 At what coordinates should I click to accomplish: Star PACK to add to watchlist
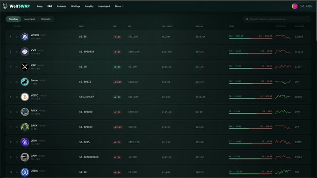[17, 112]
